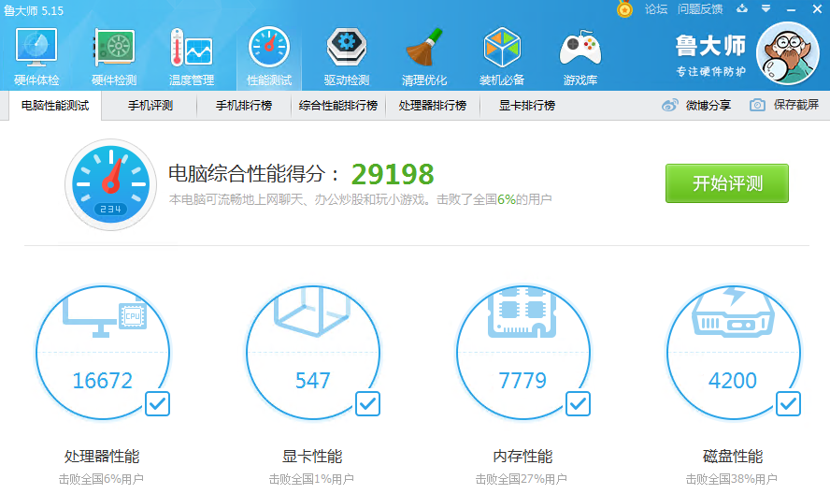Click the 内存性能 label
The image size is (830, 494).
pyautogui.click(x=522, y=457)
